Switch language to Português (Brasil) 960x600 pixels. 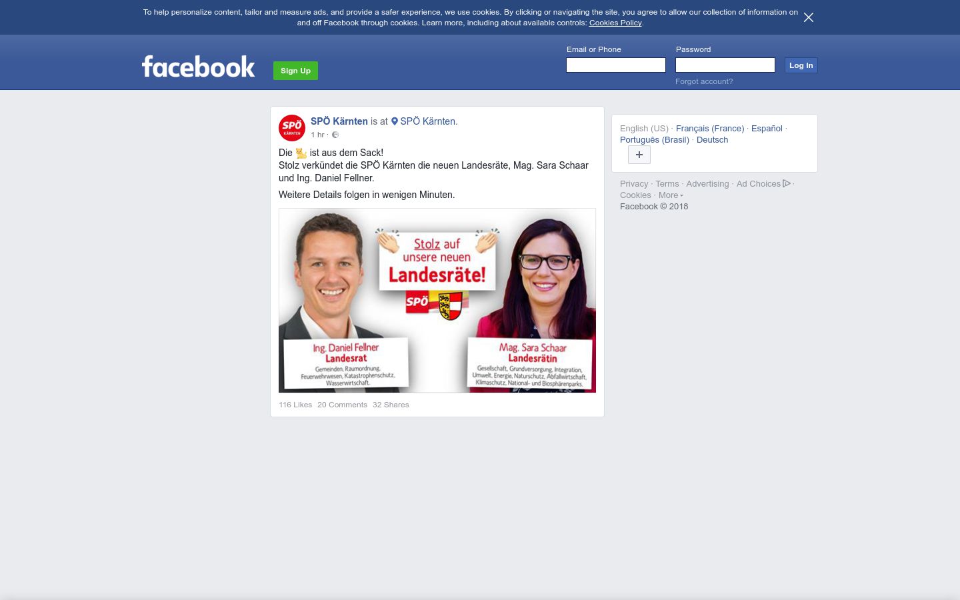(x=655, y=139)
